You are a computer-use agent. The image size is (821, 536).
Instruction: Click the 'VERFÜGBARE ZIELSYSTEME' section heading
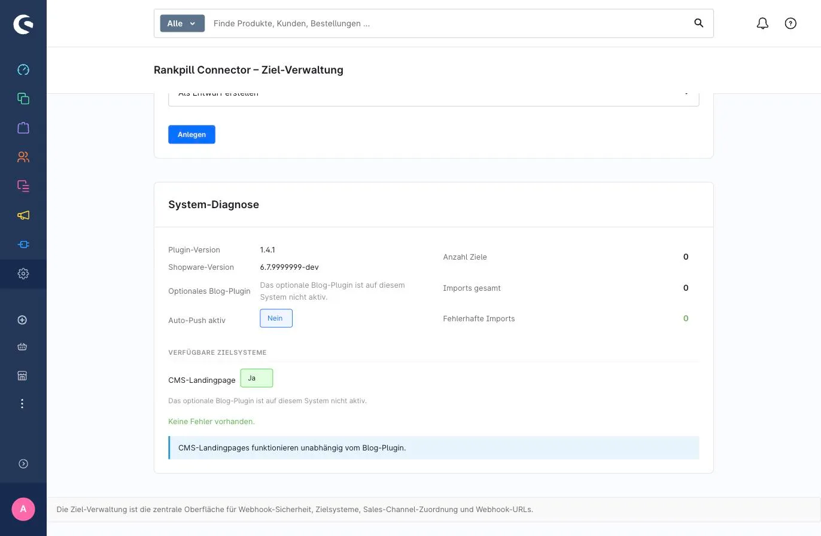click(217, 353)
